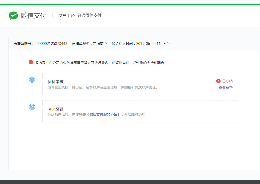The image size is (260, 184).
Task: Click the green WeChat Pay logo icon
Action: coord(13,16)
